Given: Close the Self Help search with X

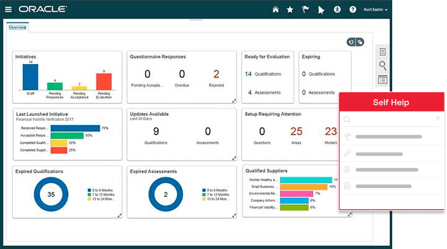Looking at the screenshot, I should pyautogui.click(x=438, y=118).
